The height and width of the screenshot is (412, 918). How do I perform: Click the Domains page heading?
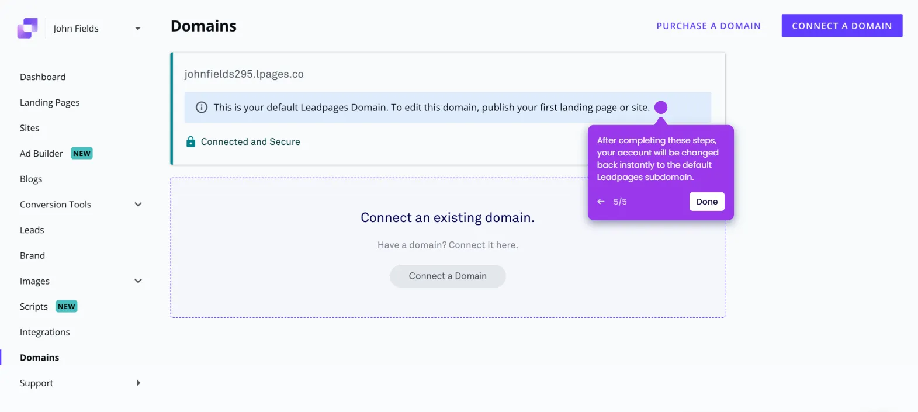coord(203,26)
